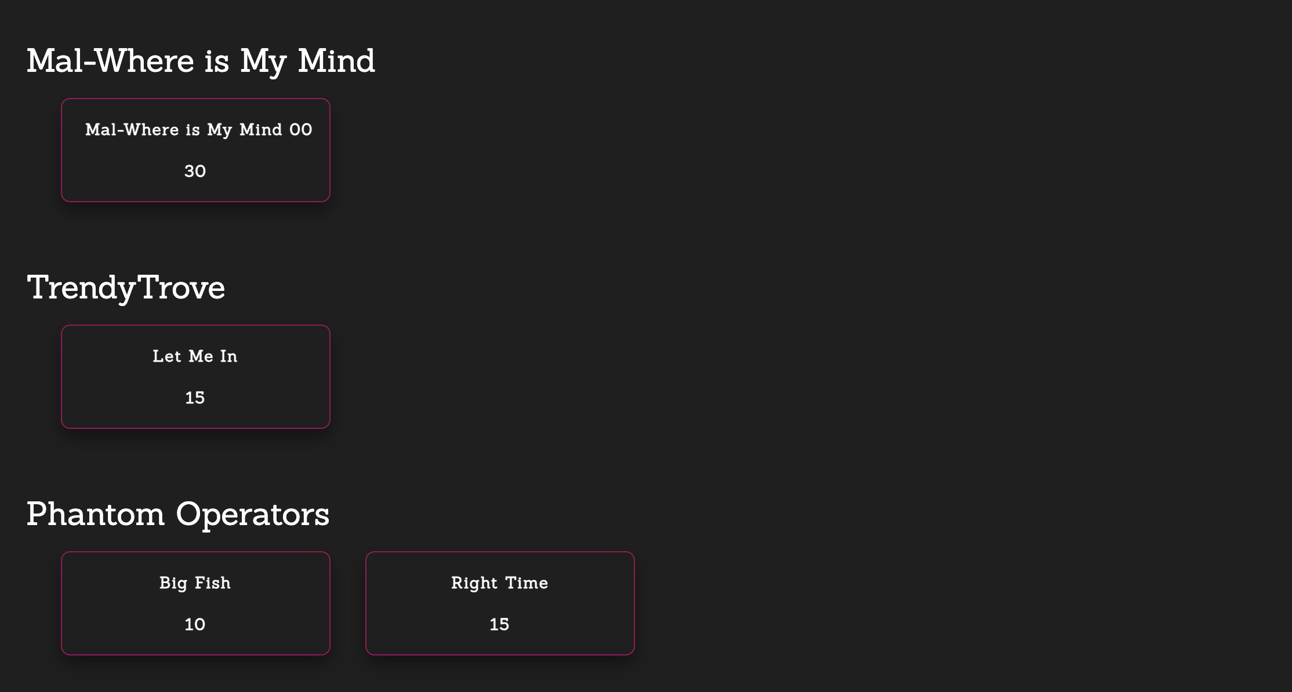Click score 15 on the Let Me In card
The image size is (1292, 692).
194,395
